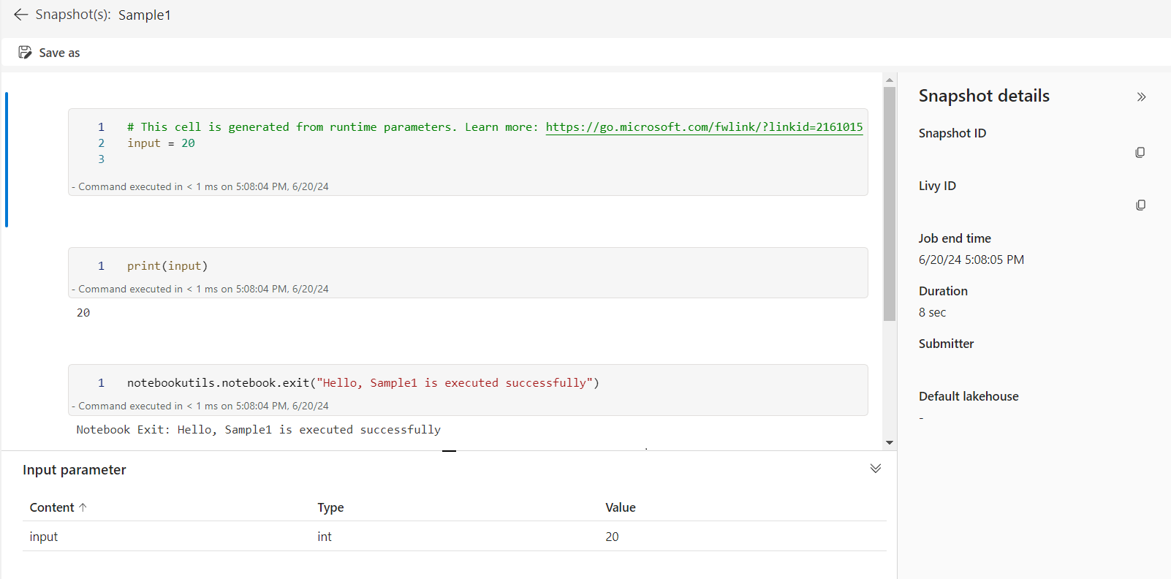Viewport: 1171px width, 579px height.
Task: Copy the Livy ID
Action: point(1140,205)
